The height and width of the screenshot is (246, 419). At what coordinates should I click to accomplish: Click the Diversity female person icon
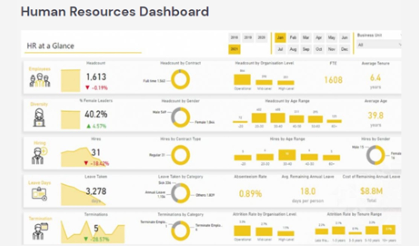(39, 118)
